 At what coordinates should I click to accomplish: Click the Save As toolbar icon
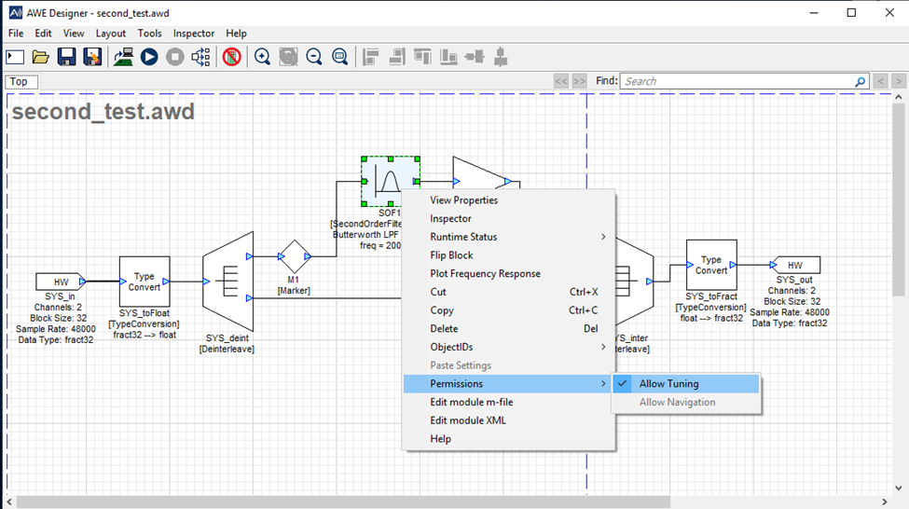[92, 57]
